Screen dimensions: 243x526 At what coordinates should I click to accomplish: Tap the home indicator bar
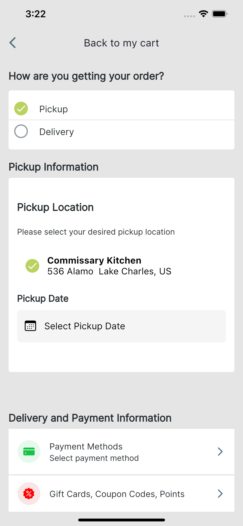[x=121, y=520]
